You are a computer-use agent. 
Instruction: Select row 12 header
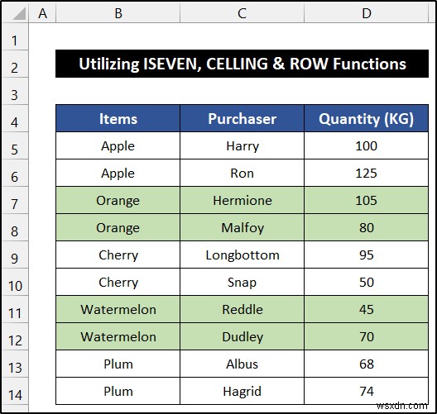pos(15,340)
